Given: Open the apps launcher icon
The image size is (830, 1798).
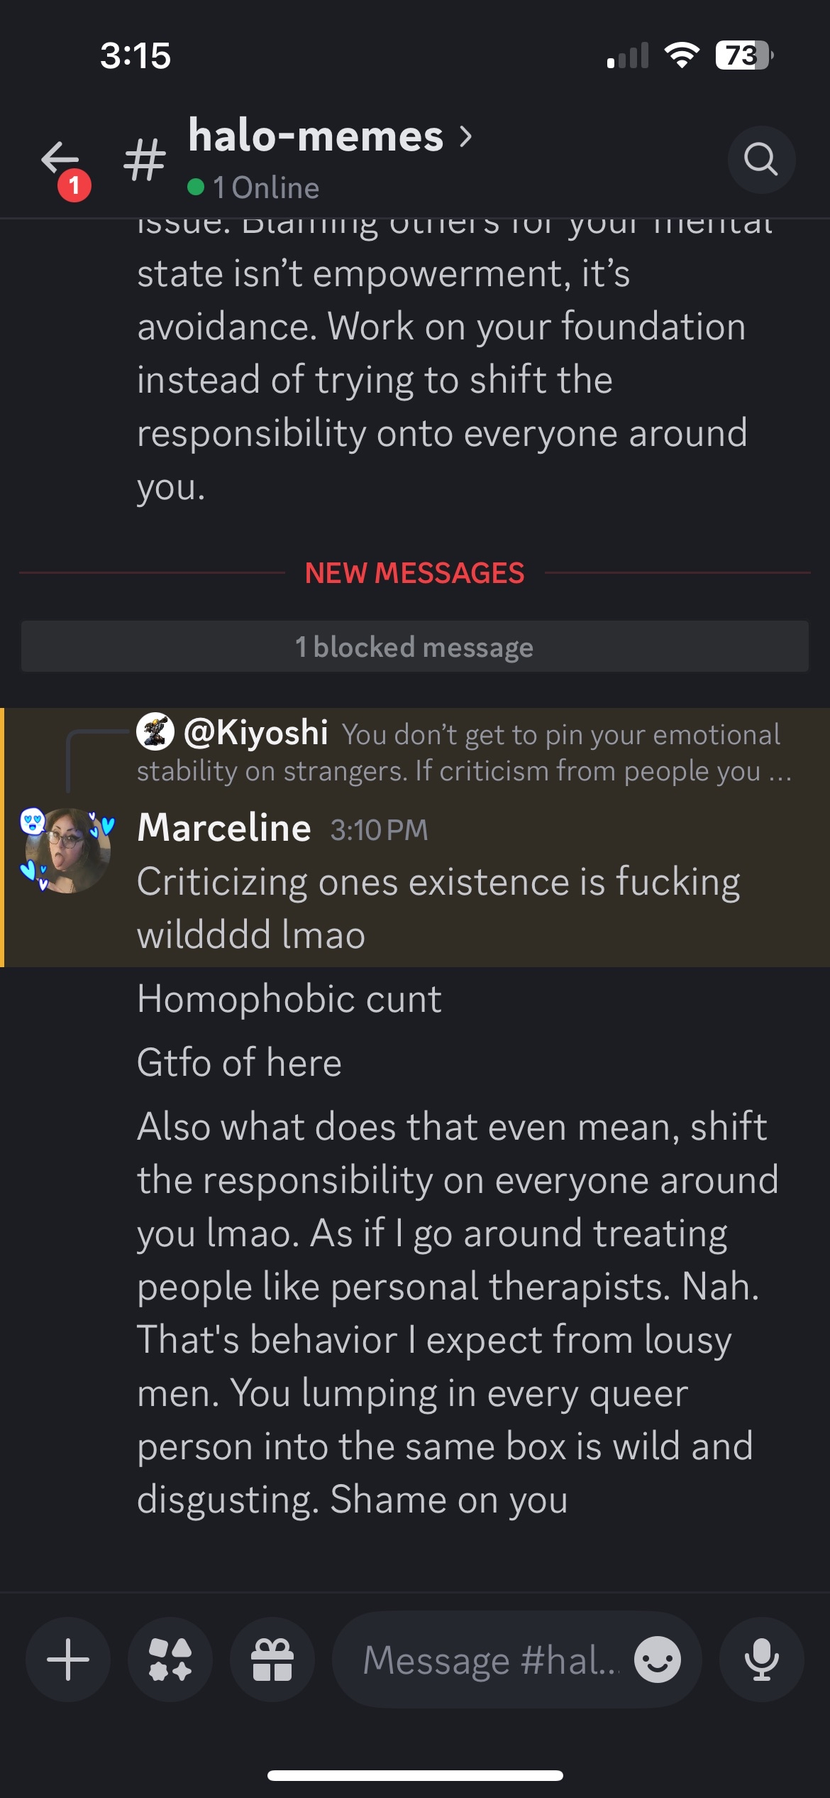Looking at the screenshot, I should click(170, 1660).
